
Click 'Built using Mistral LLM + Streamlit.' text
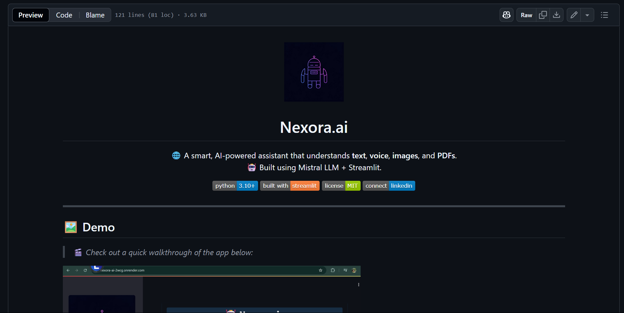[x=320, y=168]
